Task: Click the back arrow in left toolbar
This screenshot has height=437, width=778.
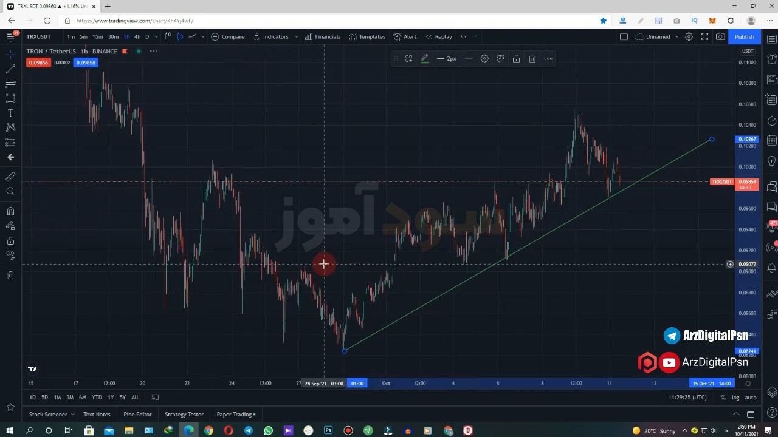Action: pyautogui.click(x=10, y=157)
